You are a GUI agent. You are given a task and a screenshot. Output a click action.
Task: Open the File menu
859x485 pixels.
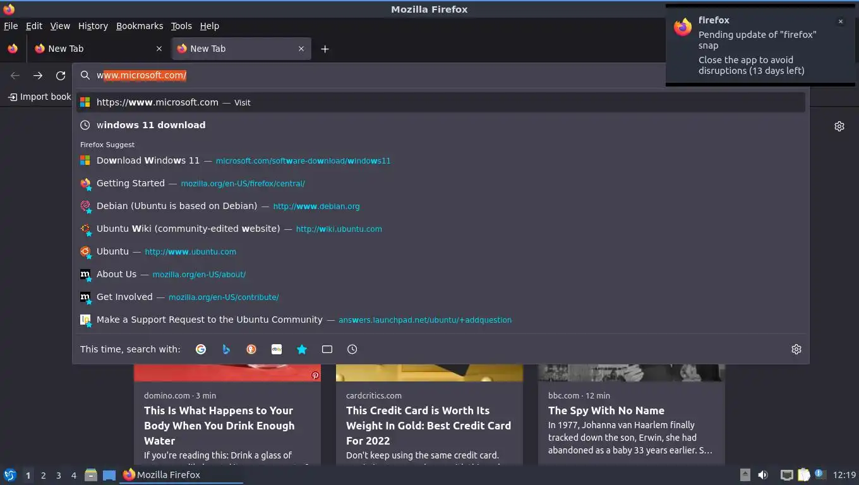(x=11, y=26)
